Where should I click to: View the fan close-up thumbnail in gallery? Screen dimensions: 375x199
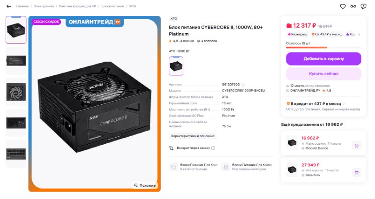[16, 92]
